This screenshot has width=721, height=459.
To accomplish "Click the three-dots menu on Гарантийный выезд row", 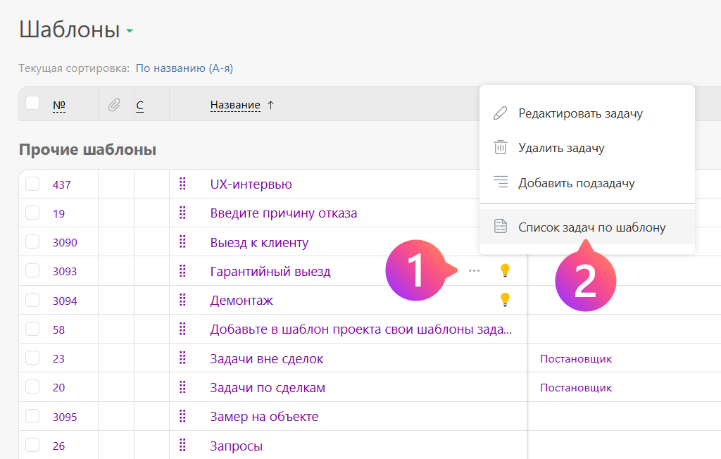I will point(474,271).
